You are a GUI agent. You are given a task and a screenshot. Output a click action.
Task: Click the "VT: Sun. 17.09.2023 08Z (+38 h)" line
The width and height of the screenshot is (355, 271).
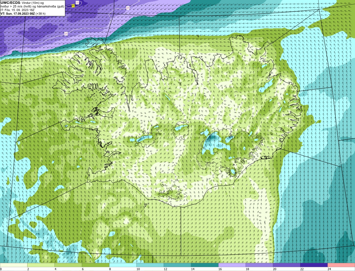(x=23, y=14)
